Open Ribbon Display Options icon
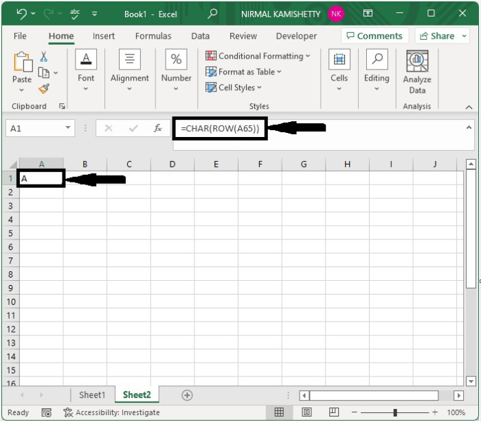 point(368,13)
